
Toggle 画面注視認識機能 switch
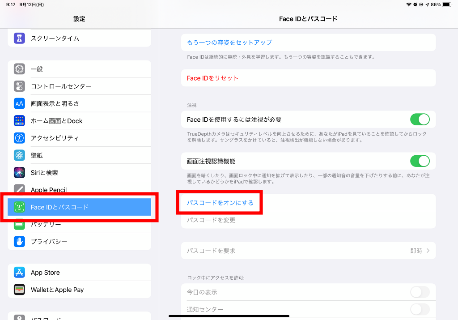420,161
